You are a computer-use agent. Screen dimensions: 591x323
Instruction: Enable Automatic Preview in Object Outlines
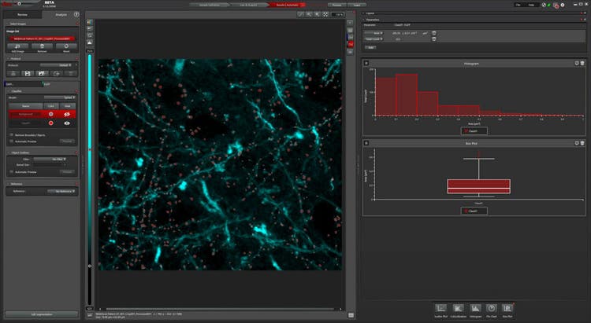[x=11, y=172]
